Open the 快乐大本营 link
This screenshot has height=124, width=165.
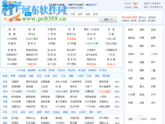61,82
